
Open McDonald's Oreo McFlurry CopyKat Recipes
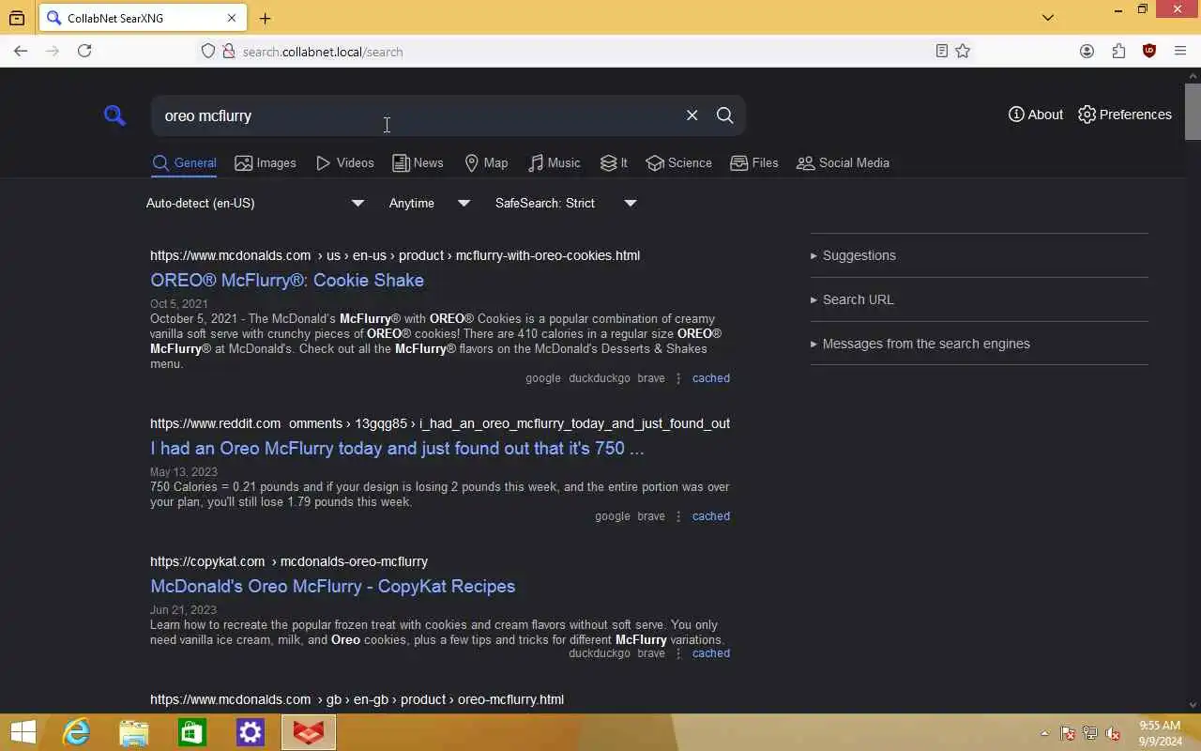pos(332,586)
